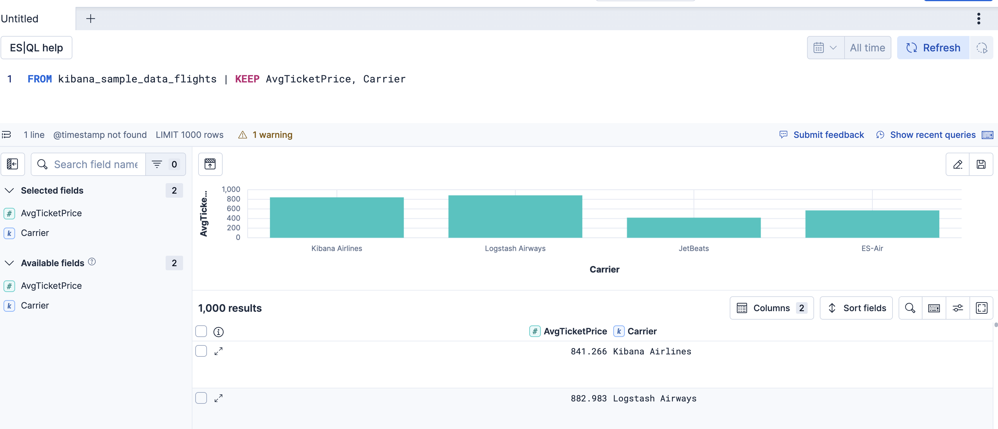
Task: Open the Show recent queries link
Action: 933,135
